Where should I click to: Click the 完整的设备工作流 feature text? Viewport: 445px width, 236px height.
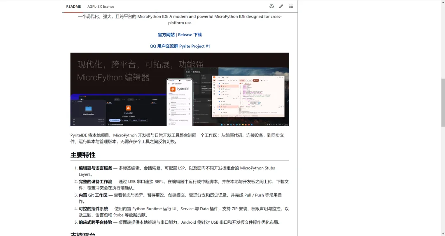pos(95,182)
